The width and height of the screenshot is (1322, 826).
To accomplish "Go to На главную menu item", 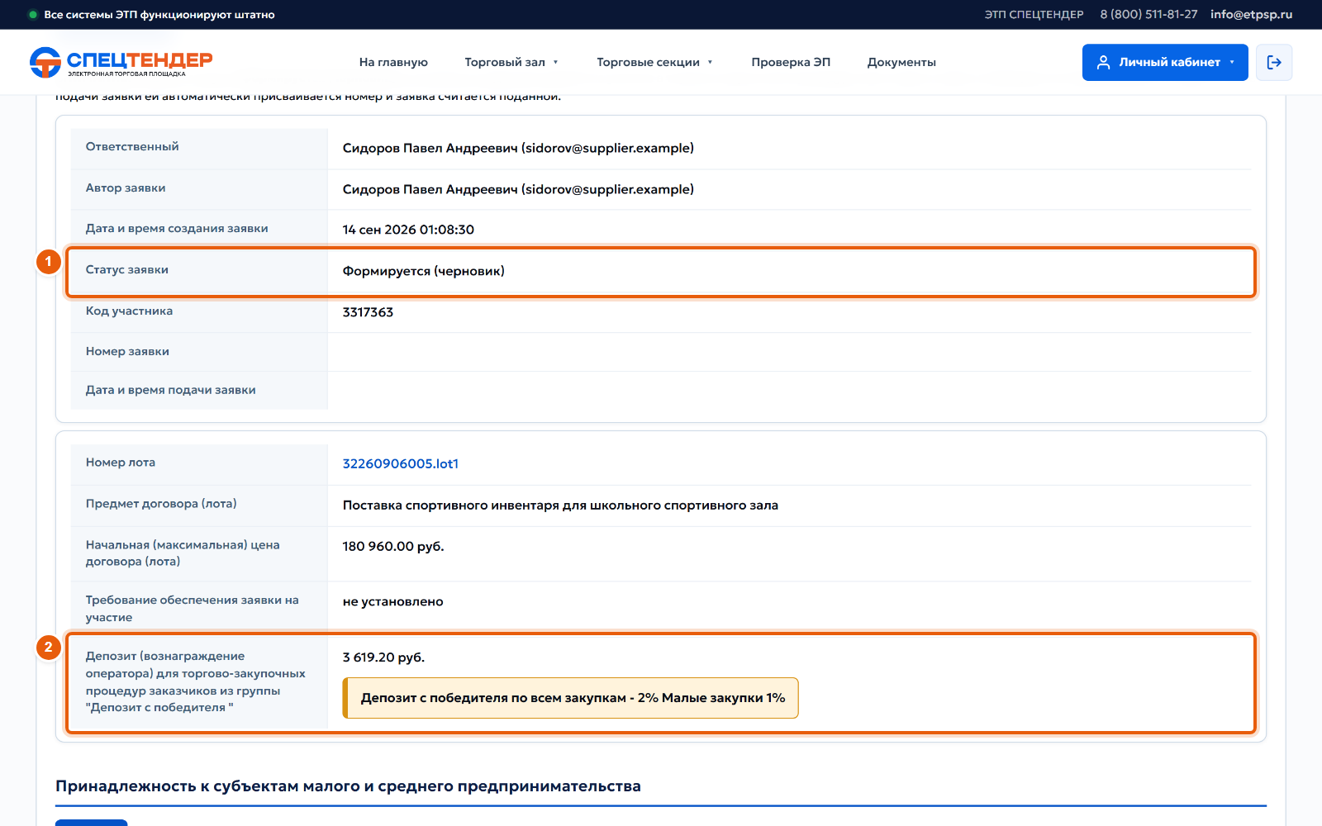I will pos(393,62).
